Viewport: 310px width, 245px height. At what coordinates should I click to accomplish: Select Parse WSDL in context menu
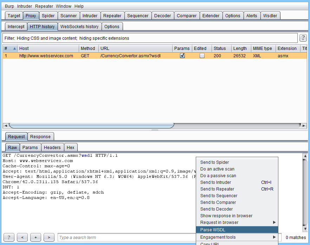[x=237, y=230]
